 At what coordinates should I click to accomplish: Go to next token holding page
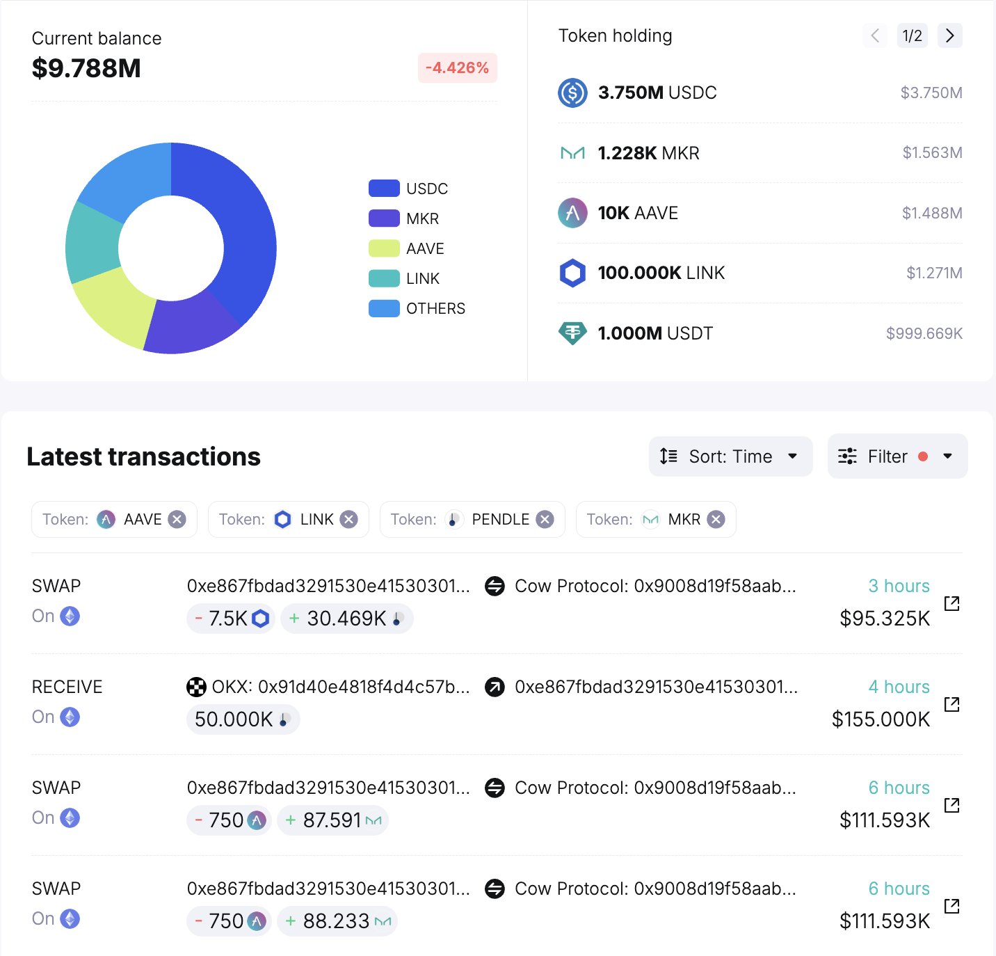coord(949,35)
